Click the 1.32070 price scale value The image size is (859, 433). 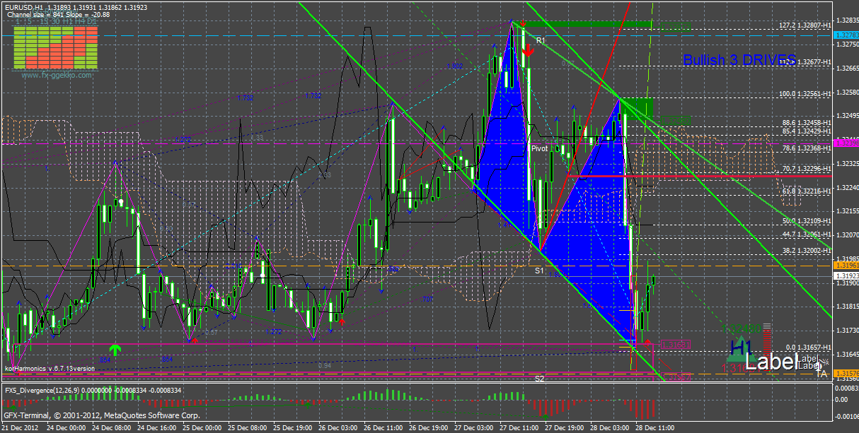tap(846, 235)
